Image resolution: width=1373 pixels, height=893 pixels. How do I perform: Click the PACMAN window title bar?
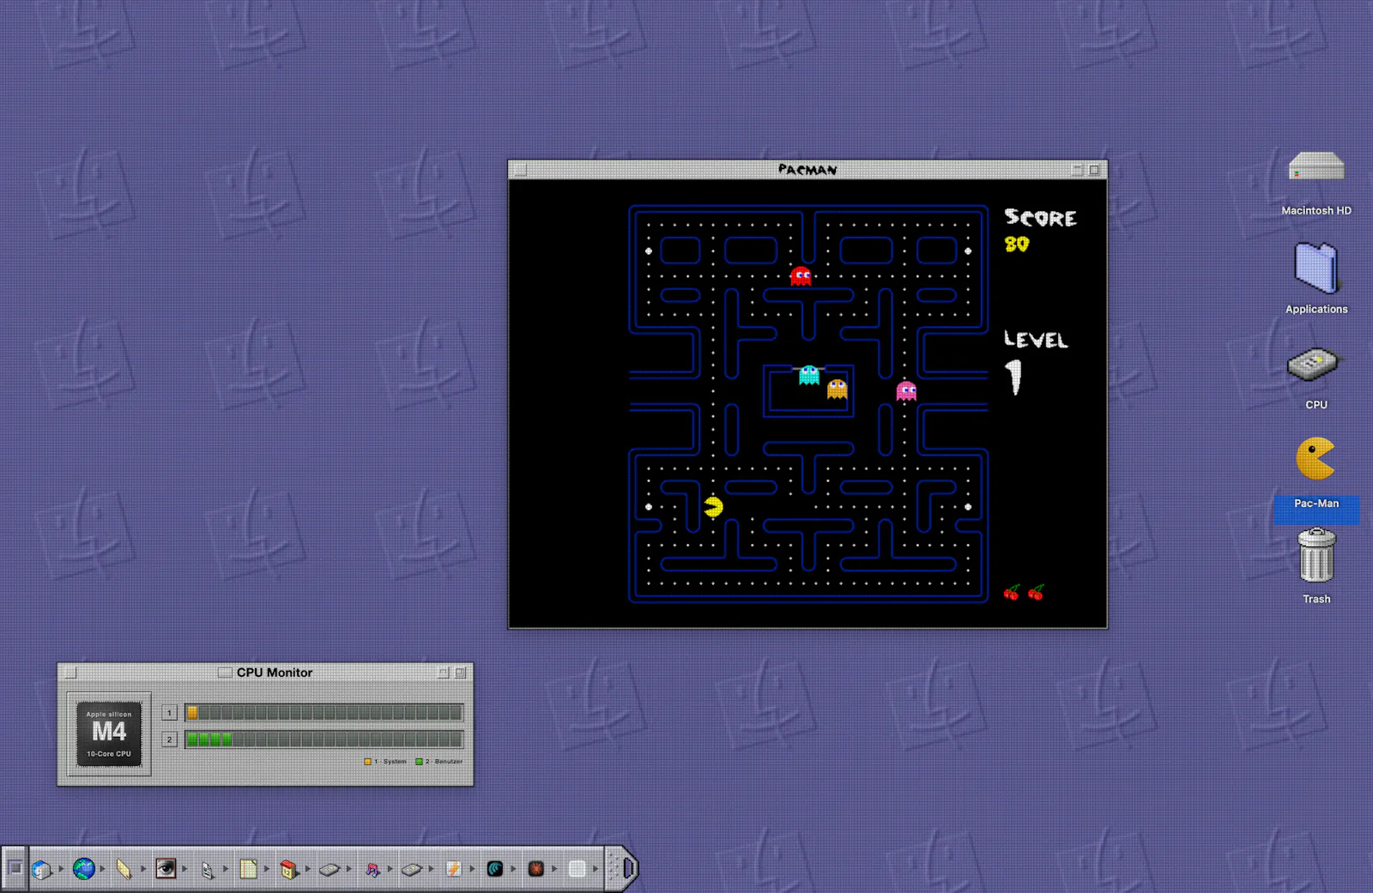807,170
